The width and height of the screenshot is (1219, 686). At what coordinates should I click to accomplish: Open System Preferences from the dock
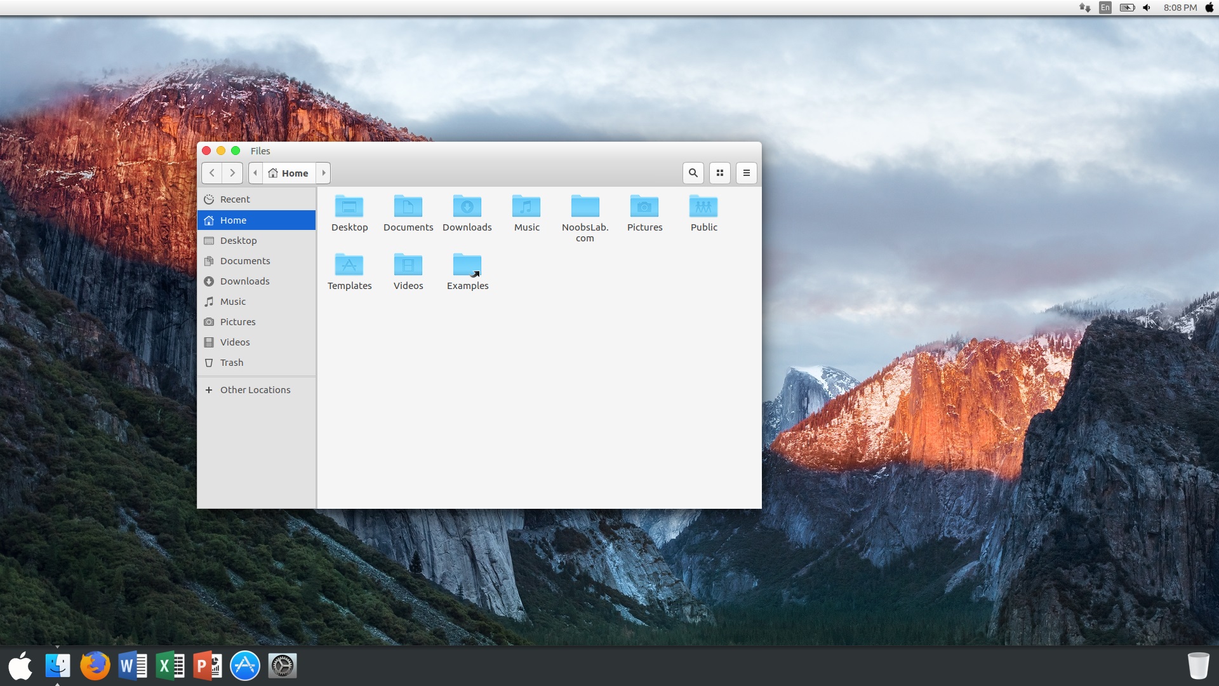282,665
